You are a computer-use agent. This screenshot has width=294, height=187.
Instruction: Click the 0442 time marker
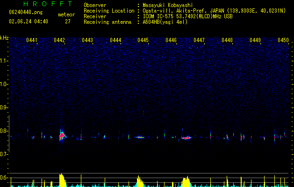click(59, 40)
